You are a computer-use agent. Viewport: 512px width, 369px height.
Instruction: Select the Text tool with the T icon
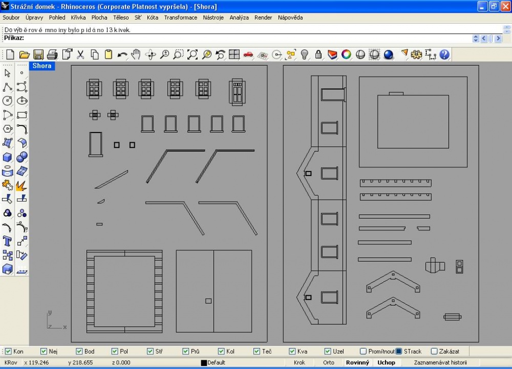tap(7, 241)
